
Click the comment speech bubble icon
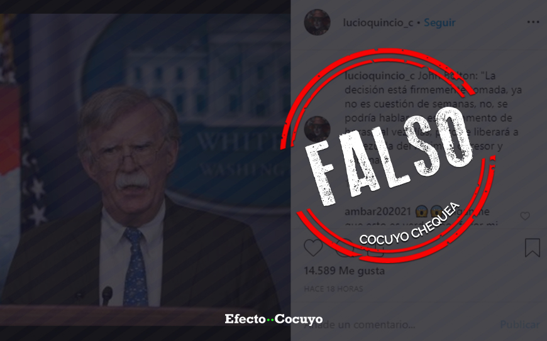pos(344,247)
